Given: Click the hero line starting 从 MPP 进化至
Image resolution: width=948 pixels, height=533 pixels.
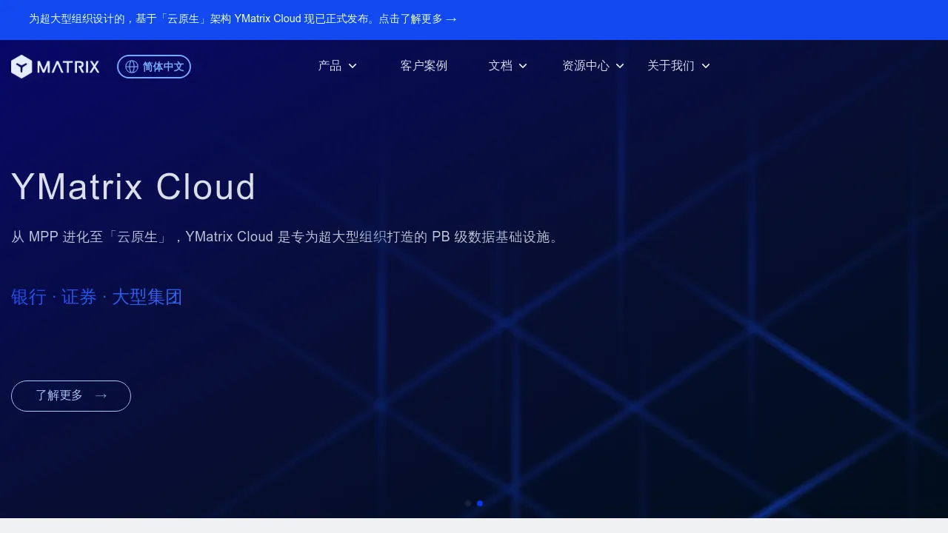Looking at the screenshot, I should pyautogui.click(x=287, y=237).
